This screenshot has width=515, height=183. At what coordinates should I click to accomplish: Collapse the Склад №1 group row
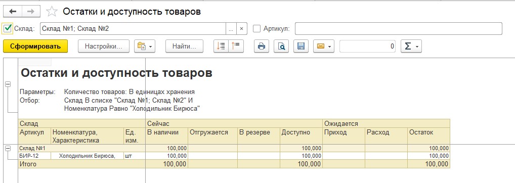click(x=8, y=149)
